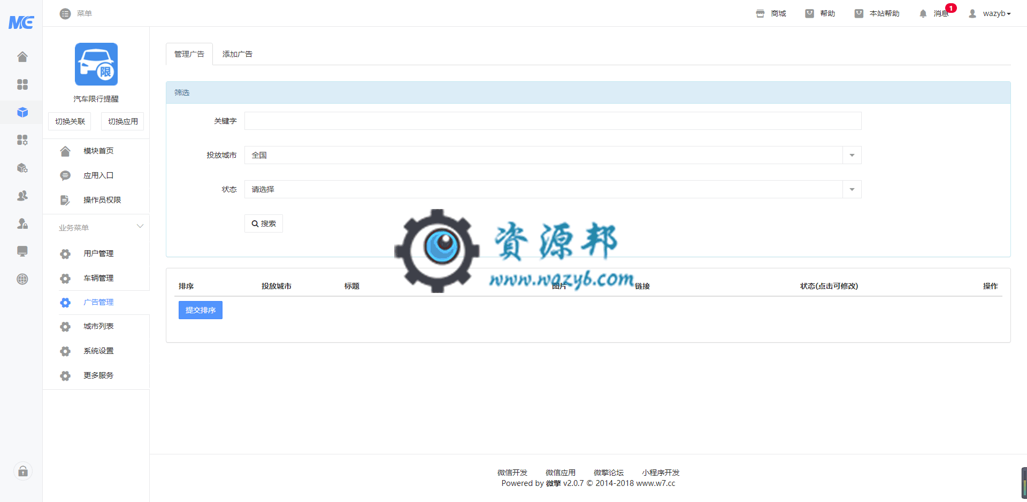Click the 切换关联 button
Viewport: 1027px width, 502px height.
(70, 121)
